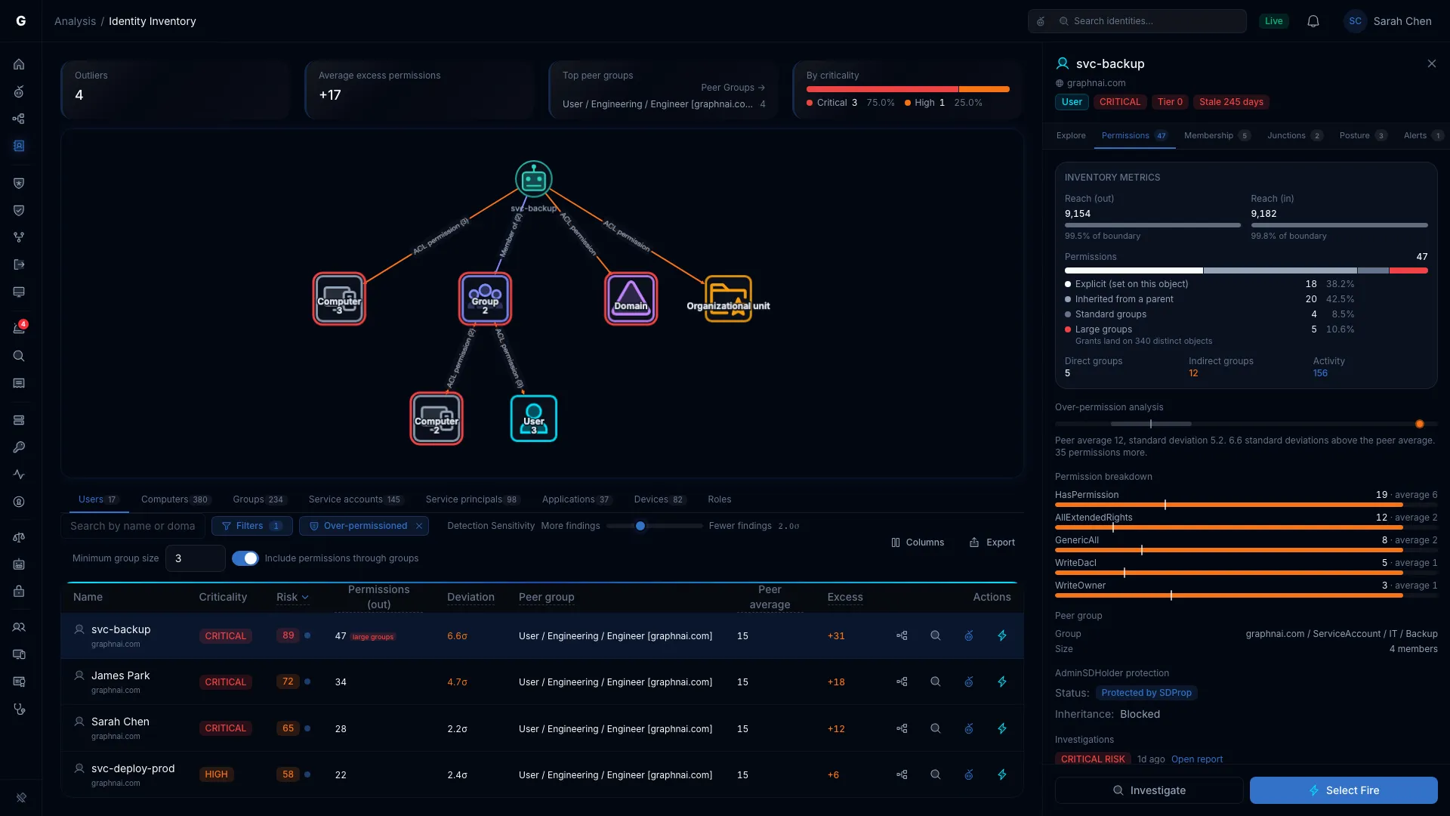
Task: Sort by Excess column header
Action: pyautogui.click(x=845, y=597)
